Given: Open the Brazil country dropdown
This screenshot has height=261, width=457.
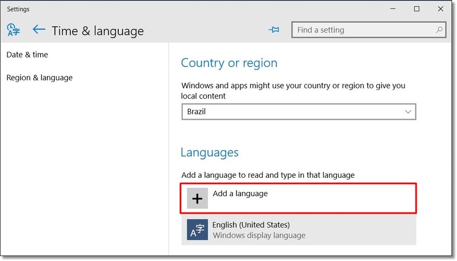Looking at the screenshot, I should [299, 112].
